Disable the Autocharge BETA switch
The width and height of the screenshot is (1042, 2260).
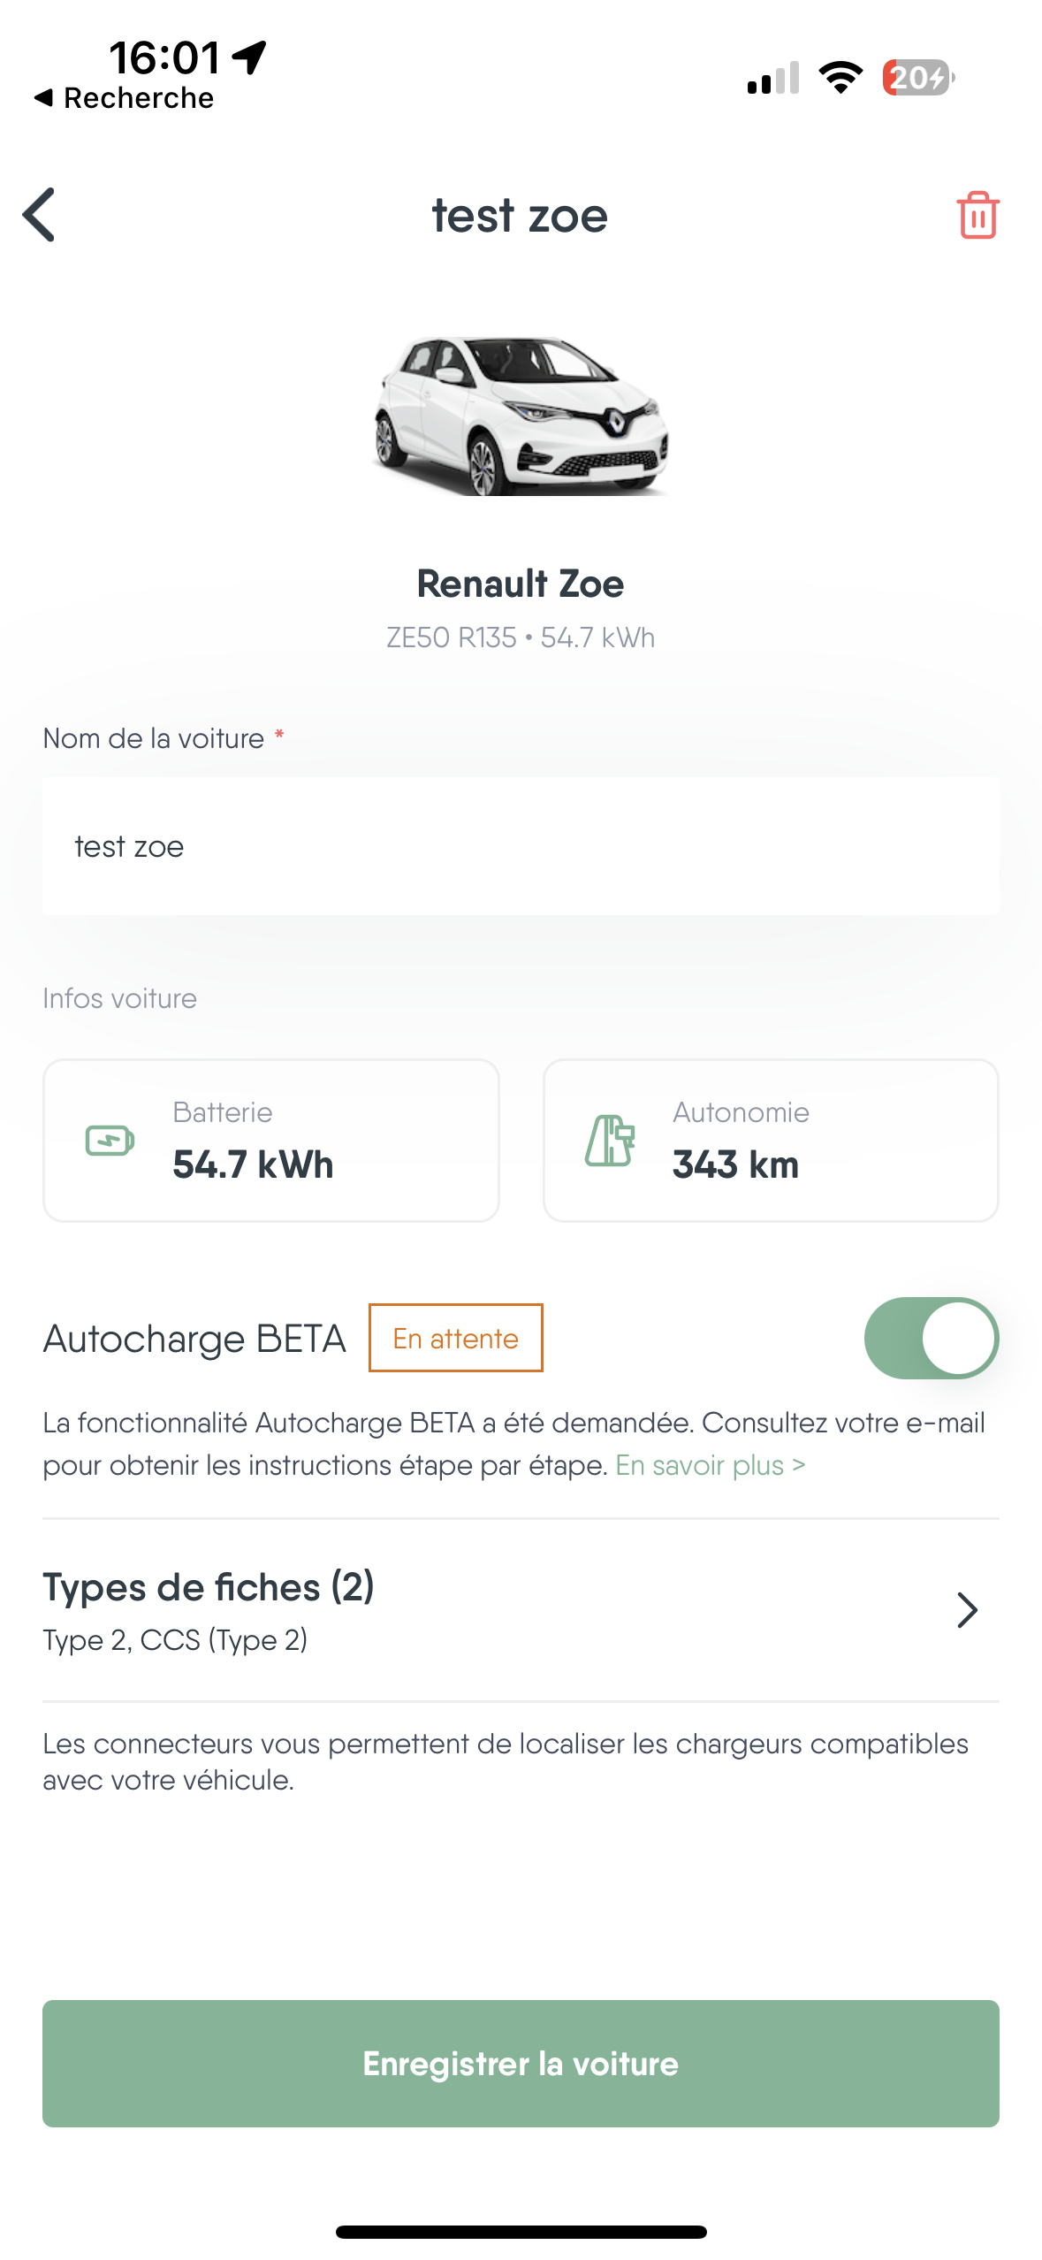tap(931, 1338)
